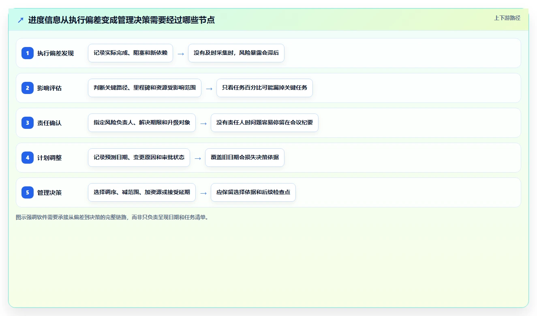The image size is (537, 316).
Task: Select step number badge 5
Action: [x=28, y=192]
